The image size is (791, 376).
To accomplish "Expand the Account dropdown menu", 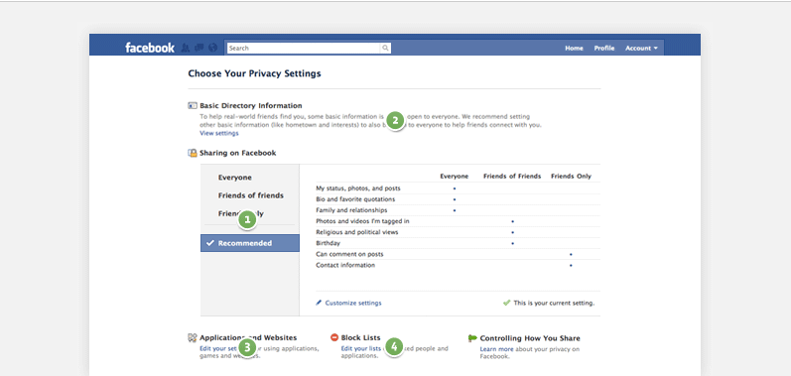I will point(641,49).
